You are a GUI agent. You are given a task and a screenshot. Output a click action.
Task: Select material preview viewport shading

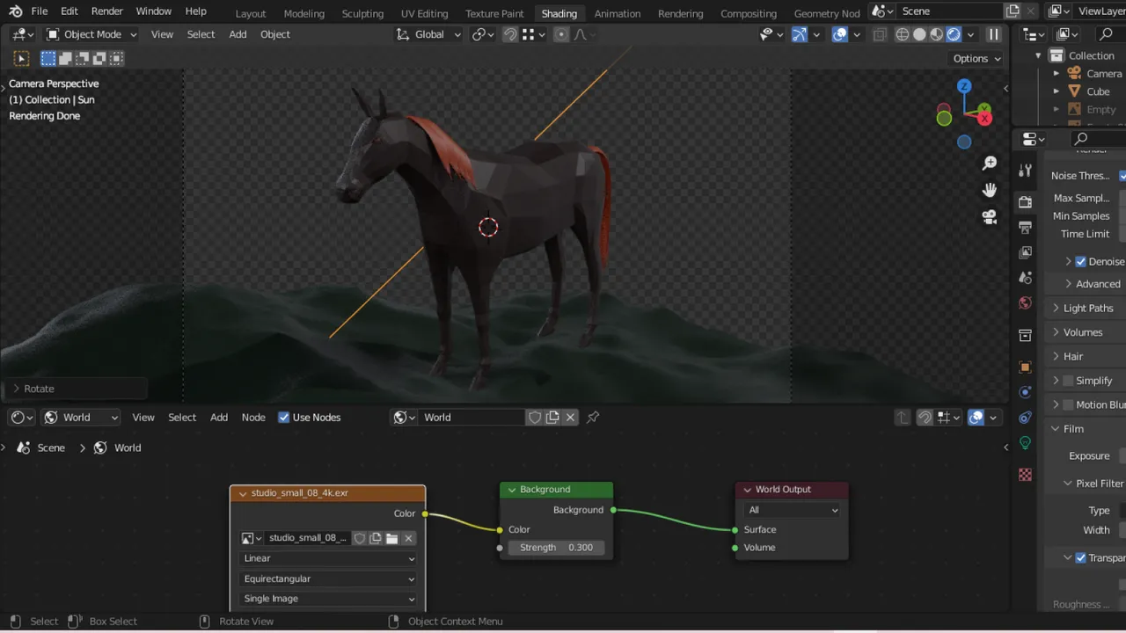point(937,34)
